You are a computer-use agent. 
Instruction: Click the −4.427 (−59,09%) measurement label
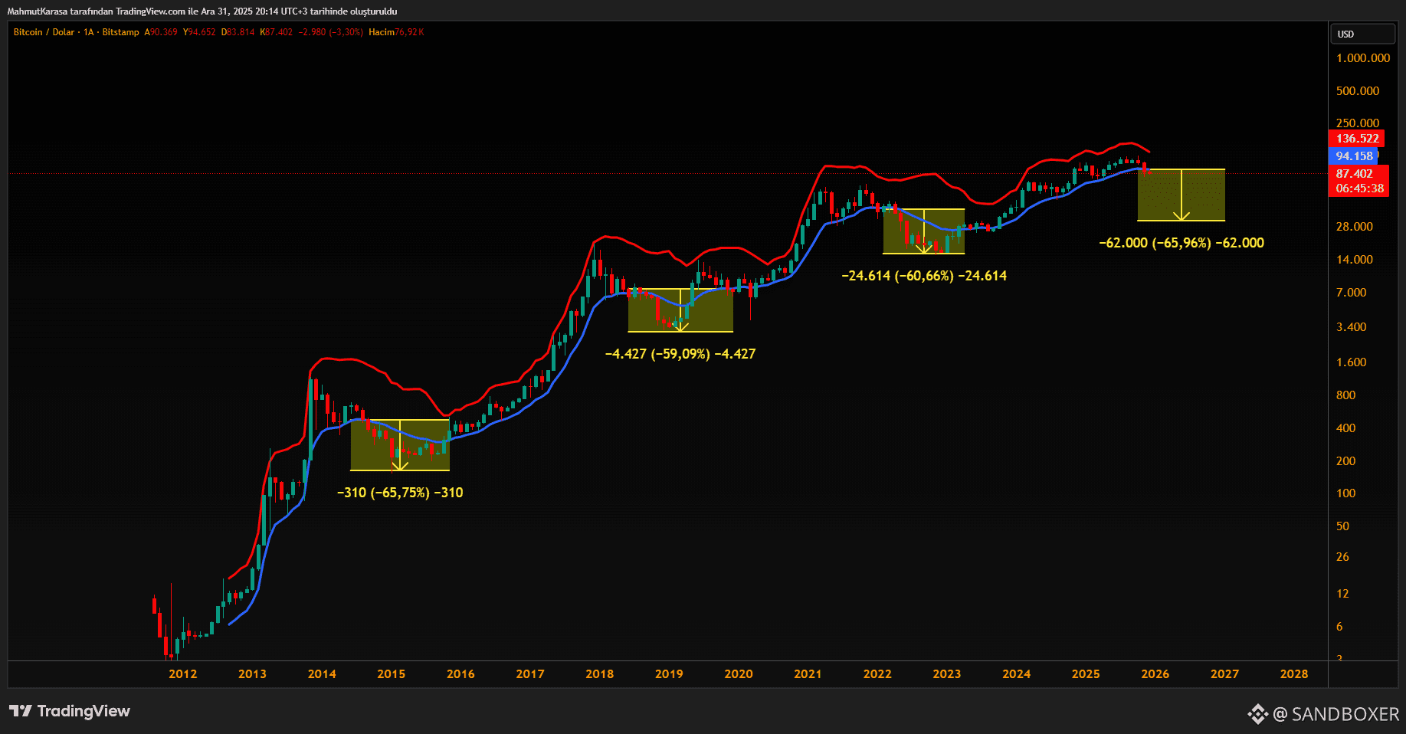click(x=680, y=354)
